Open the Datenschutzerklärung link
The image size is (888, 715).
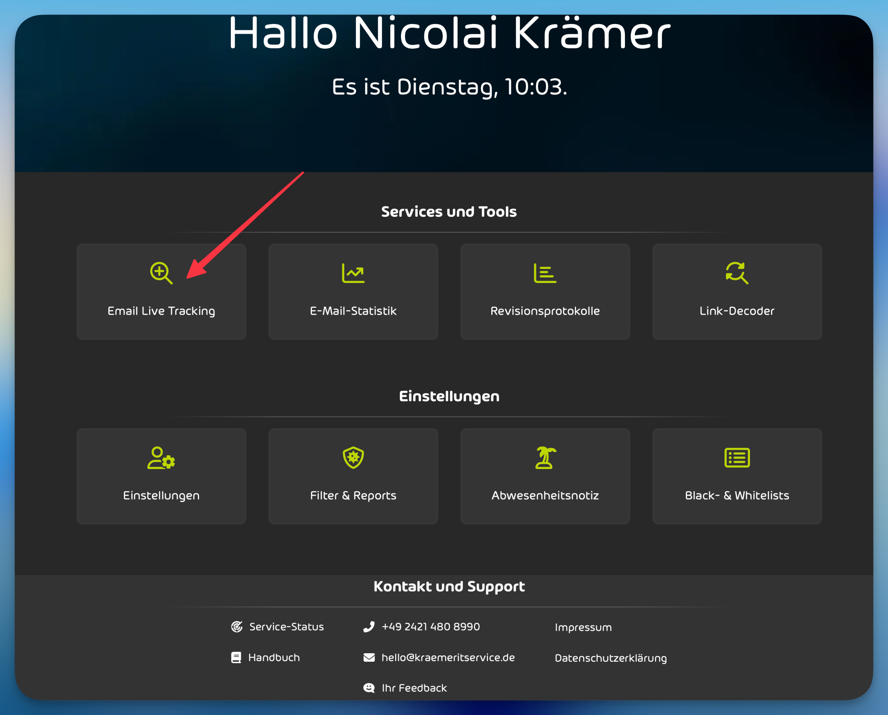[x=610, y=658]
